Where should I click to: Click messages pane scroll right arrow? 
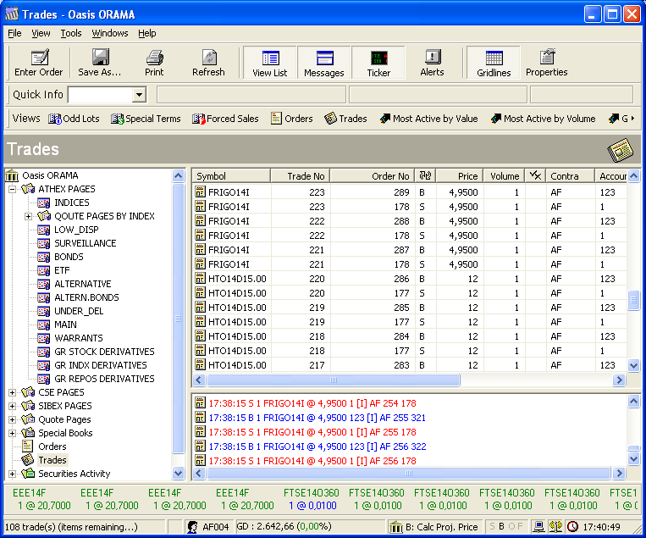point(619,474)
